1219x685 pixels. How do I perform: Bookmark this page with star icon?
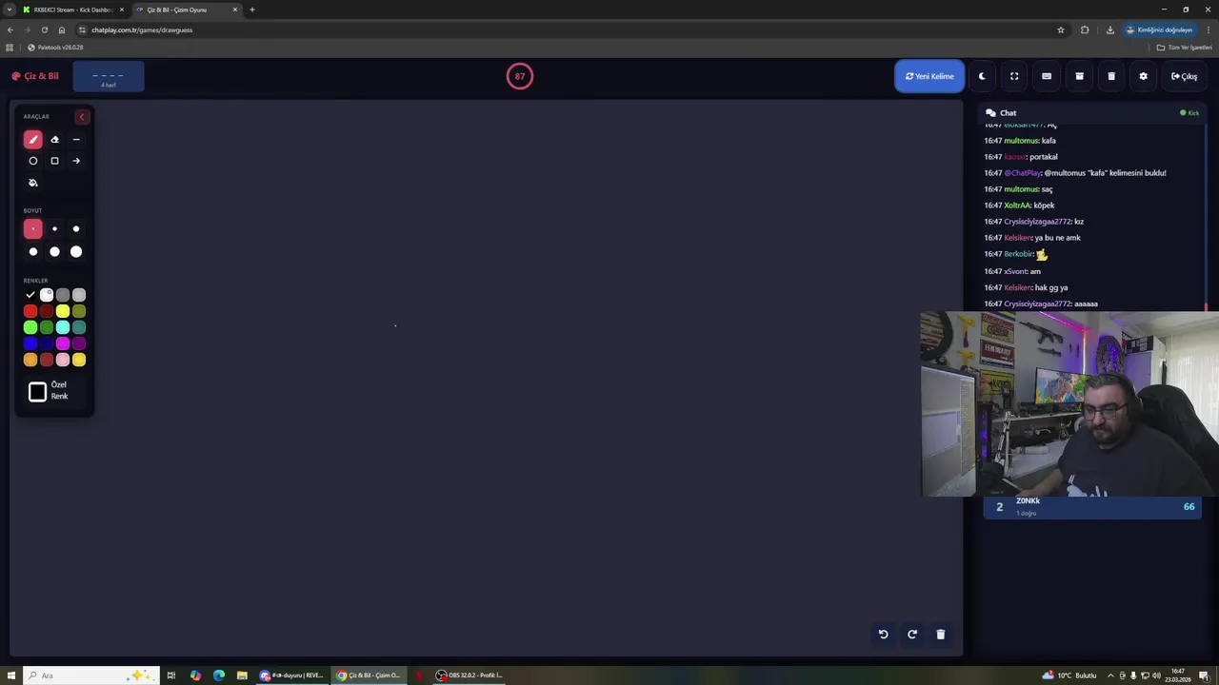coord(1061,29)
